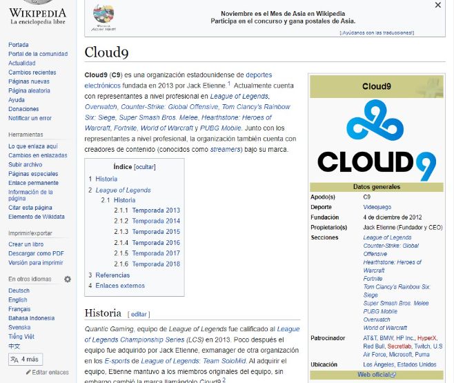Open Fortnite link in infobox Secciones
This screenshot has height=383, width=454.
(373, 279)
